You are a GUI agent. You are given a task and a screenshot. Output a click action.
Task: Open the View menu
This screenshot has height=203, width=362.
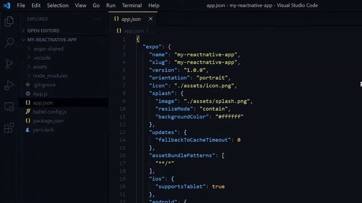(80, 5)
